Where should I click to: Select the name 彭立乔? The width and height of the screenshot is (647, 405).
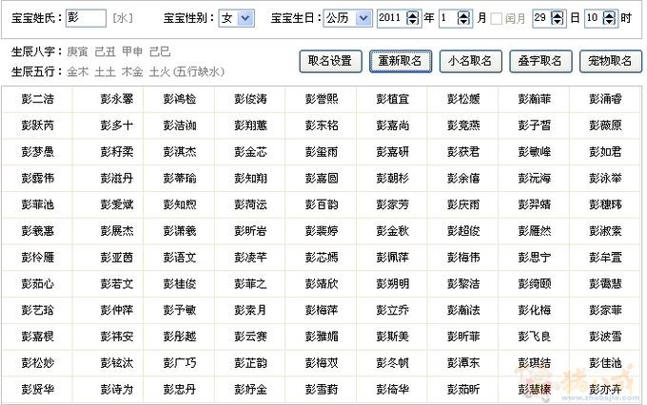(392, 310)
